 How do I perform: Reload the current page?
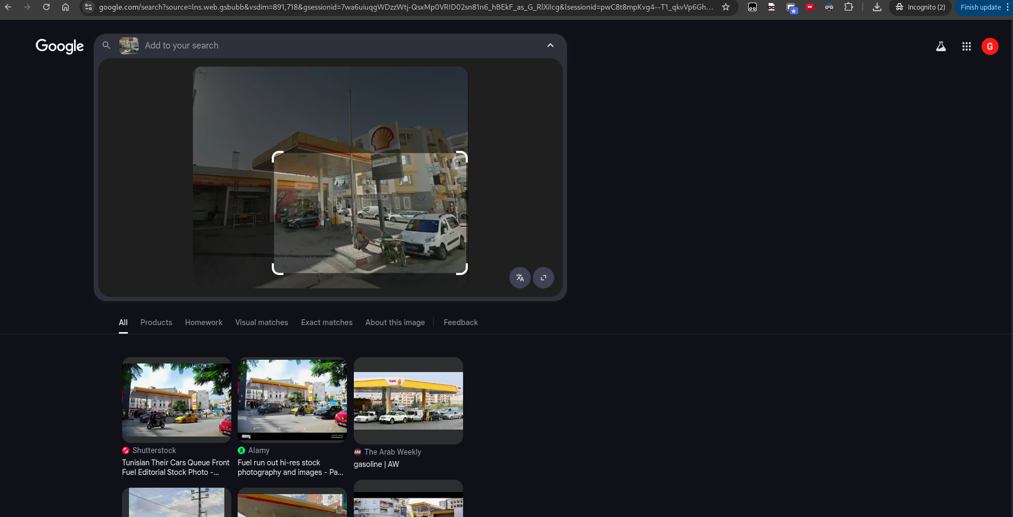point(46,7)
